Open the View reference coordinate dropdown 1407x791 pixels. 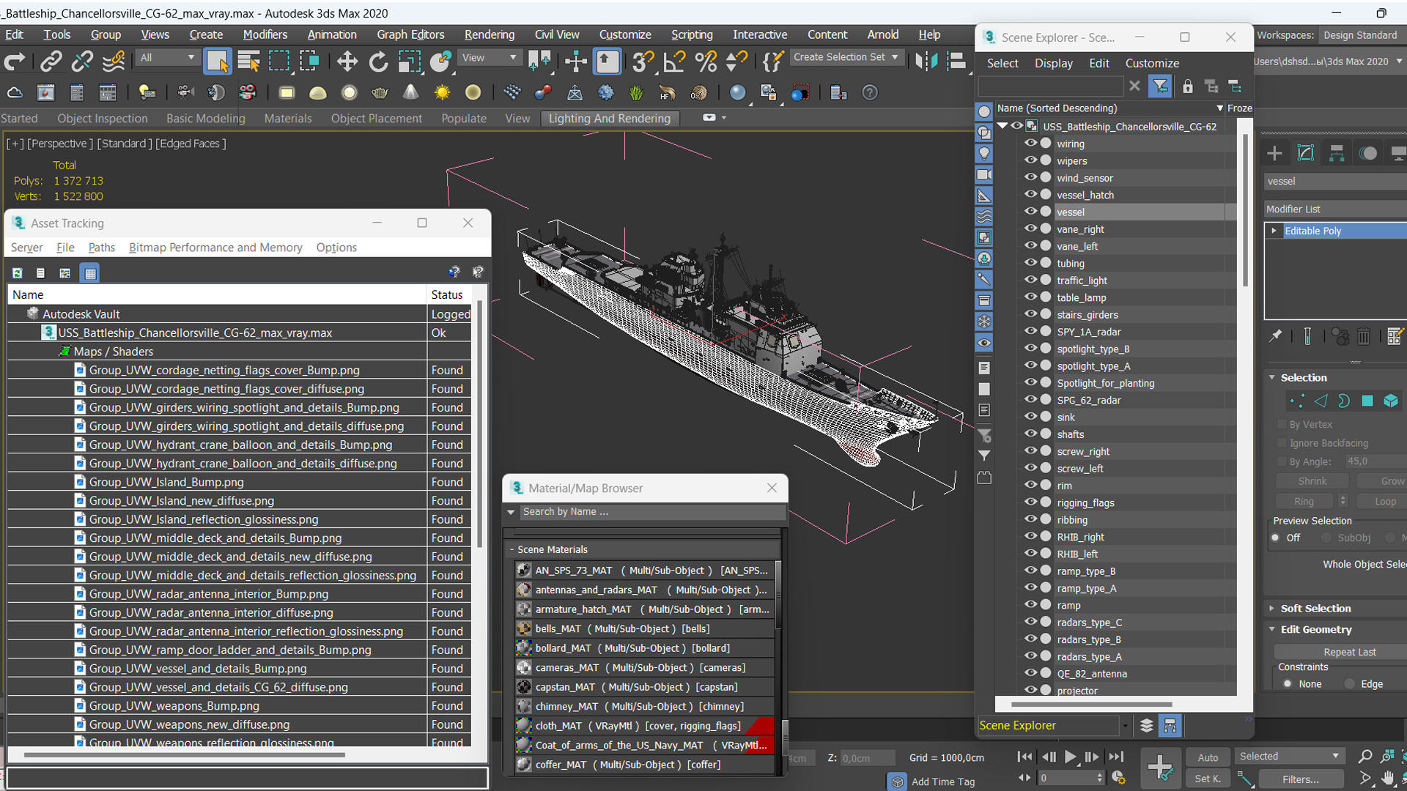[x=488, y=57]
